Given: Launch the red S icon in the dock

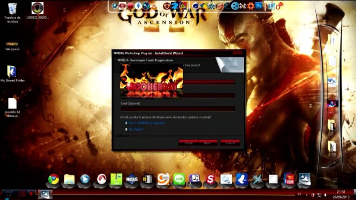Looking at the screenshot, I should click(210, 179).
